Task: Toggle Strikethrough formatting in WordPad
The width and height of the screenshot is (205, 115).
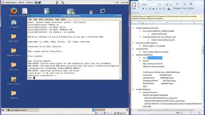Action: (x=153, y=9)
